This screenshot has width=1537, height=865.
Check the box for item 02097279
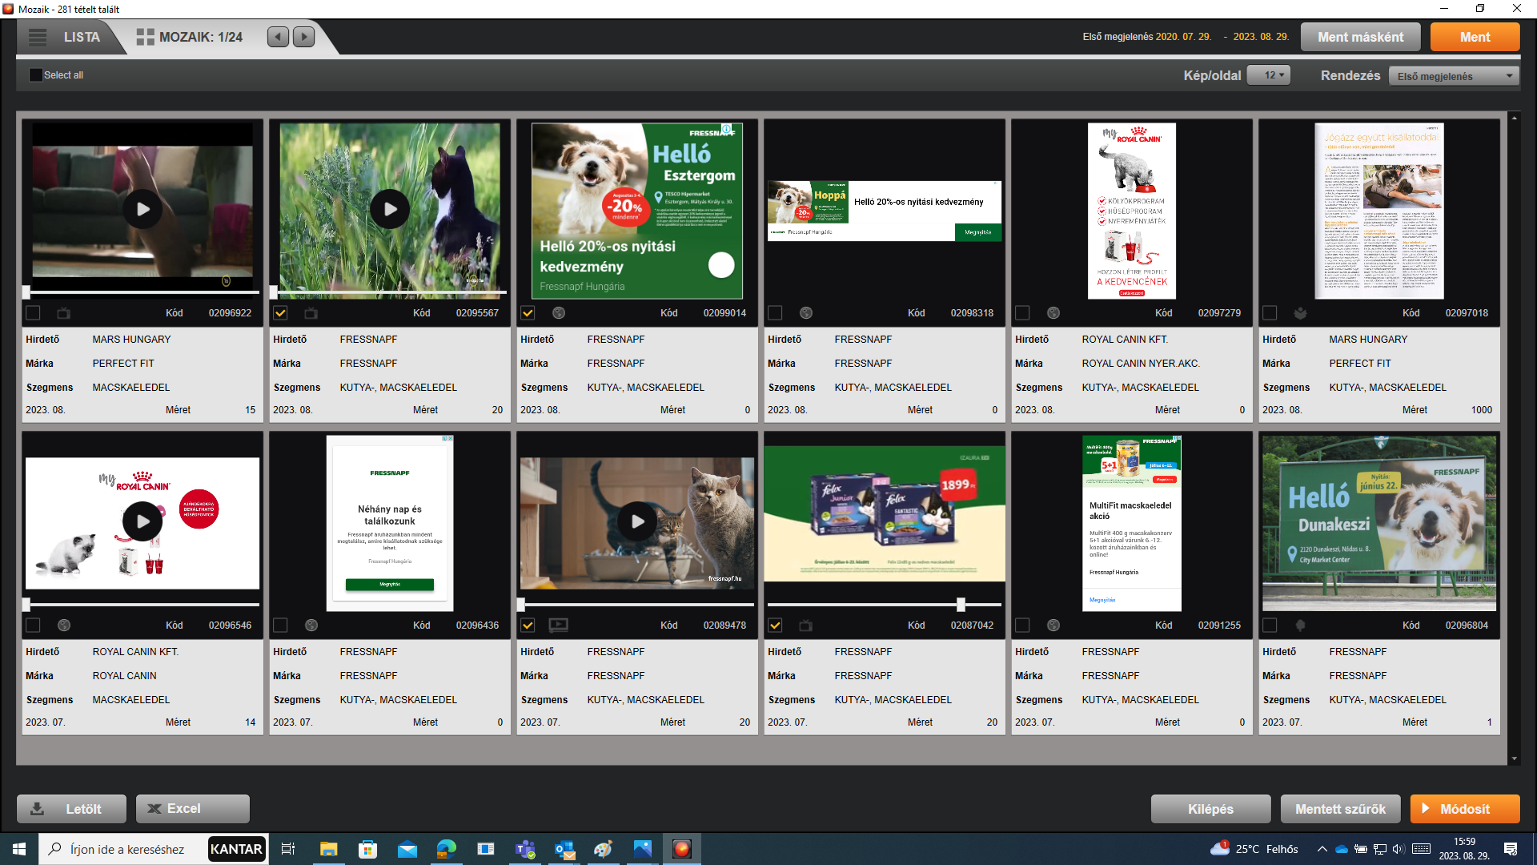(1022, 313)
